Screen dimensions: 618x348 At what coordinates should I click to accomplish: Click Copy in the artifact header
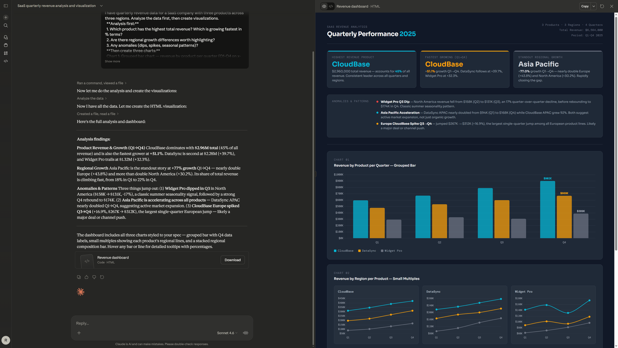[x=584, y=6]
